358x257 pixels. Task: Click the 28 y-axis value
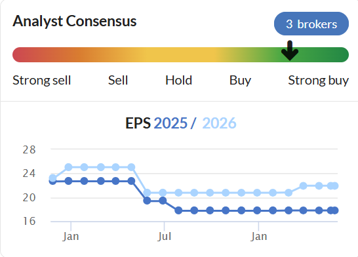29,149
